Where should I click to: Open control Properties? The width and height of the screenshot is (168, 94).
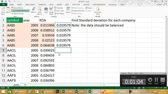59,8
